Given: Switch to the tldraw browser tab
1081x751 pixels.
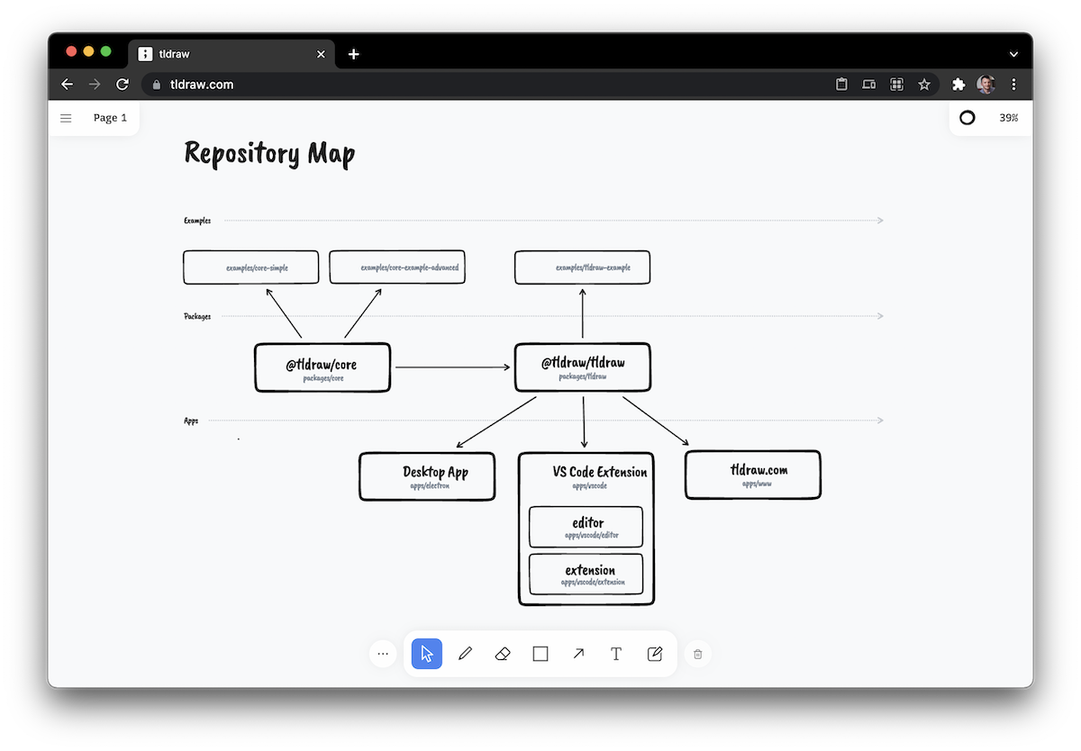Looking at the screenshot, I should coord(232,54).
